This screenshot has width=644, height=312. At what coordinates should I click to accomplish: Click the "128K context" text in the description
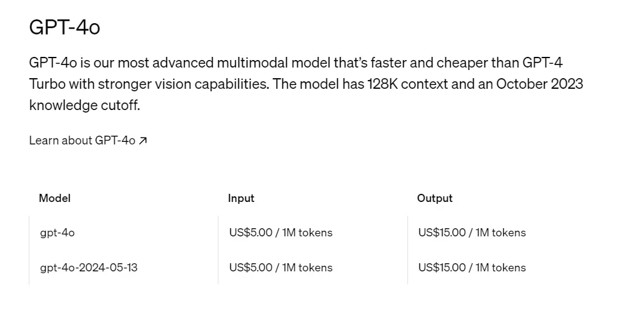coord(407,84)
